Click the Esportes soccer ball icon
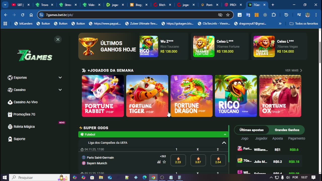Image resolution: width=322 pixels, height=181 pixels. (x=10, y=78)
